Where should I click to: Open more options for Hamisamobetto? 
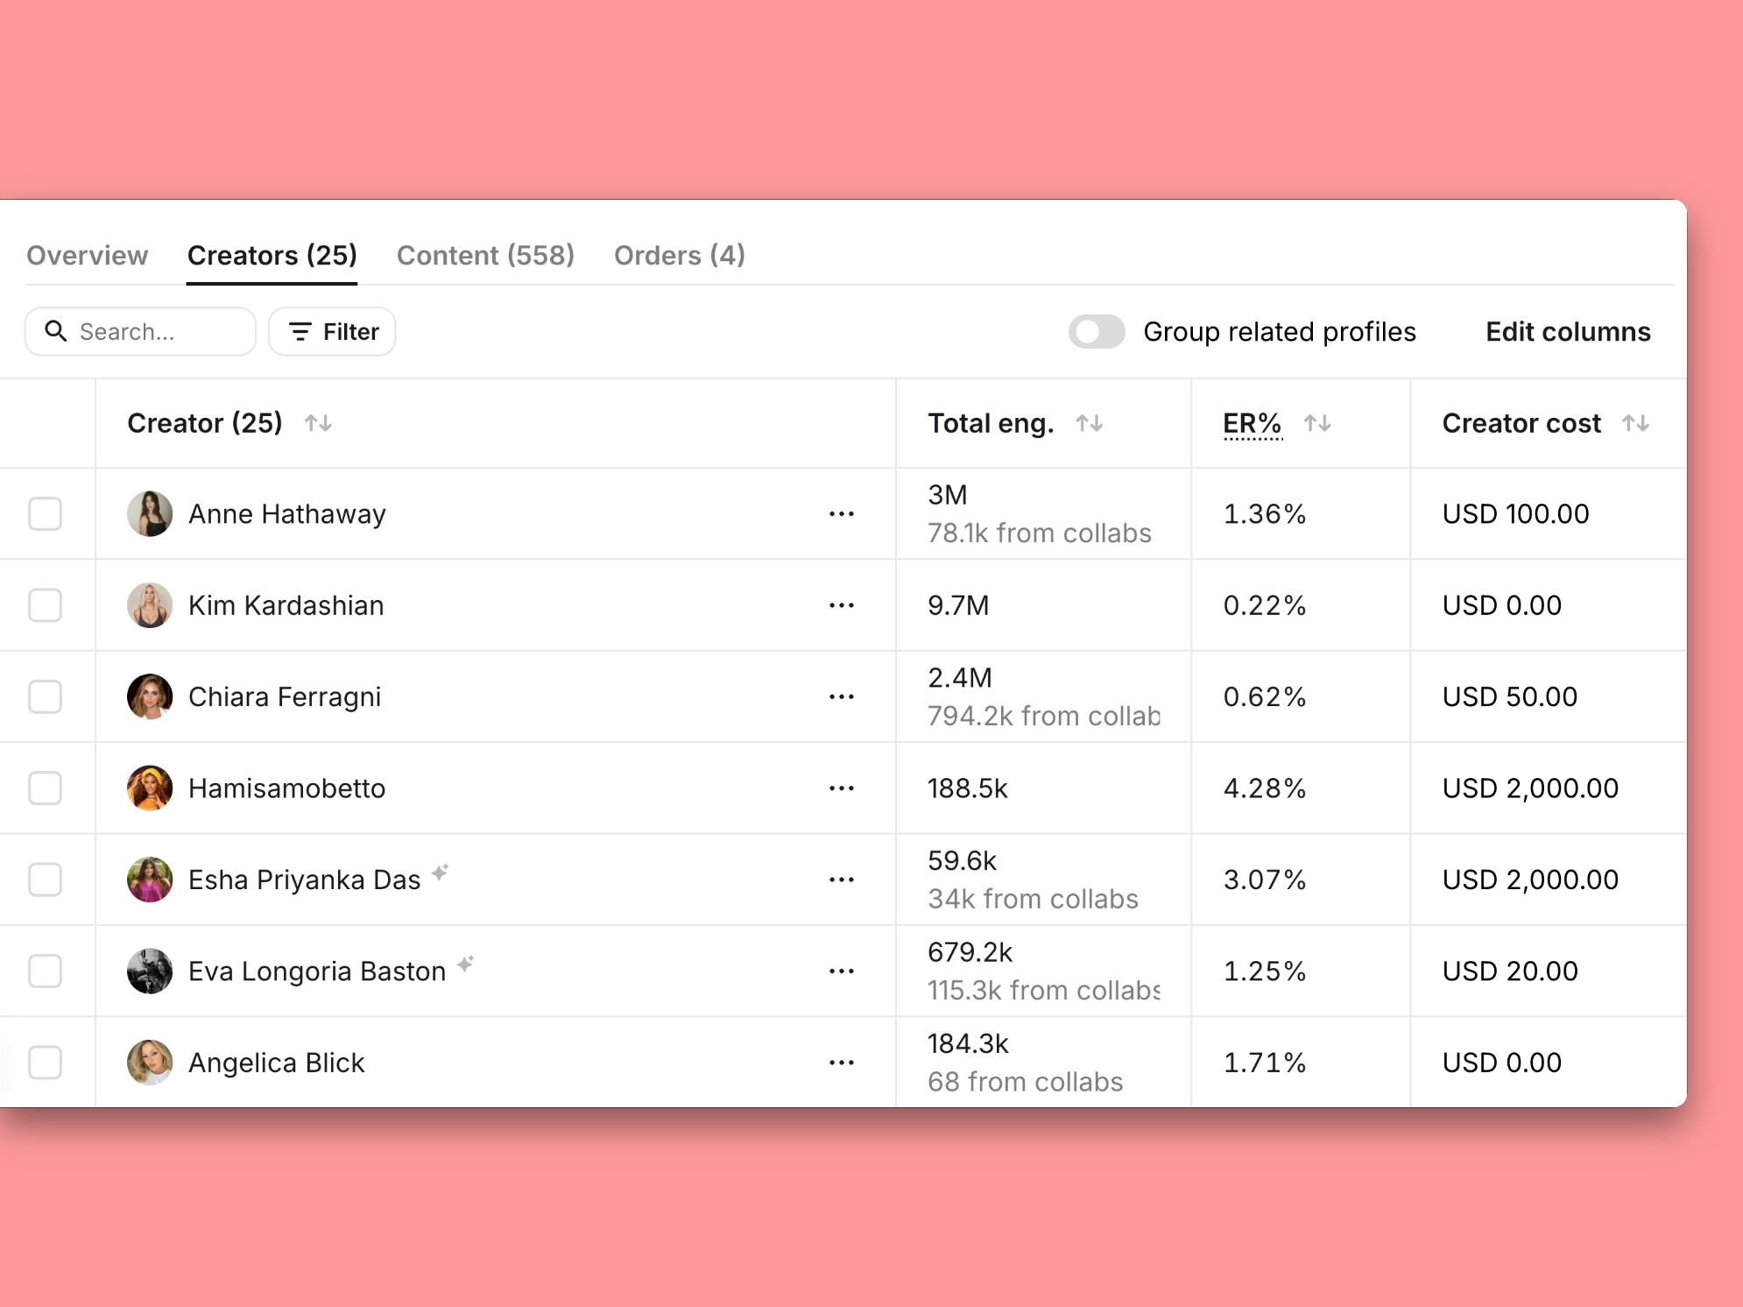point(842,788)
